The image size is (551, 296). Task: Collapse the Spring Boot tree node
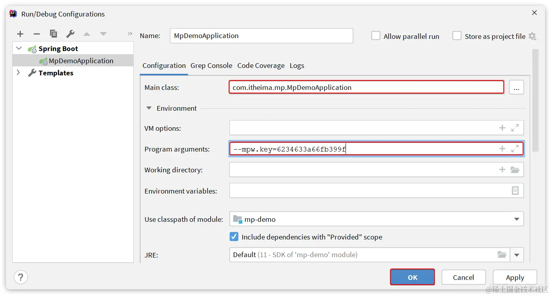click(x=19, y=49)
